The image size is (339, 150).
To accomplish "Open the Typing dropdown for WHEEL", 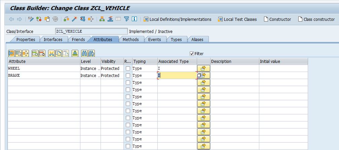I will click(145, 68).
